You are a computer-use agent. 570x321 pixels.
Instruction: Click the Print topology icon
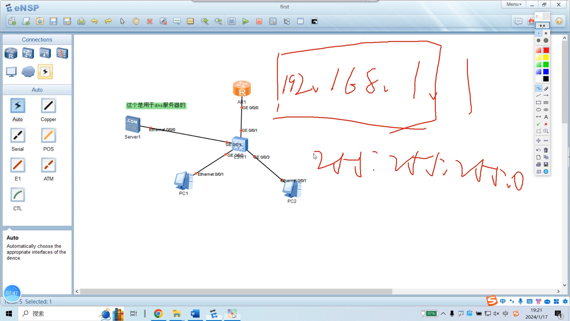point(81,21)
